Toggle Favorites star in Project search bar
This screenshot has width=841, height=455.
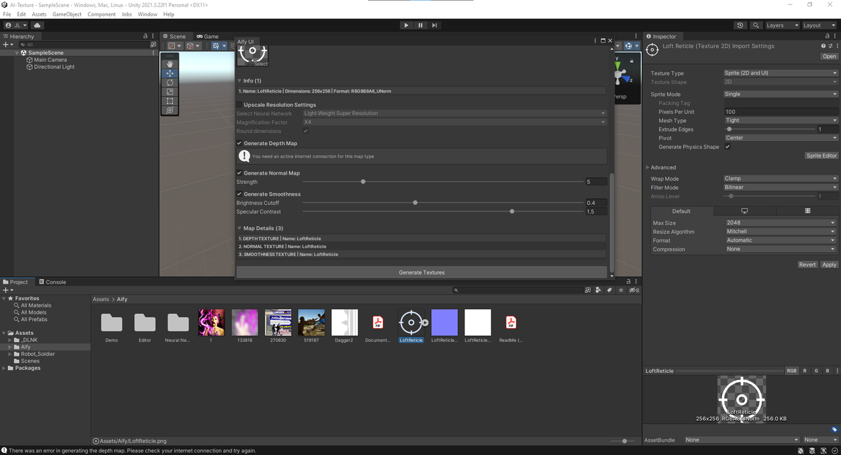click(x=621, y=290)
